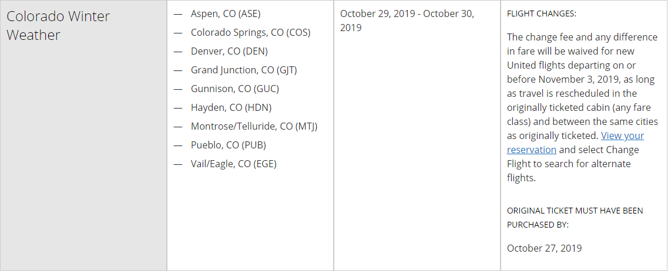Viewport: 668px width, 271px height.
Task: Click the October 27, 2019 purchase date
Action: (544, 248)
